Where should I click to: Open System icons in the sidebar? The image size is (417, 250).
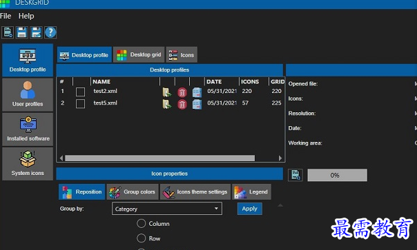click(x=28, y=164)
